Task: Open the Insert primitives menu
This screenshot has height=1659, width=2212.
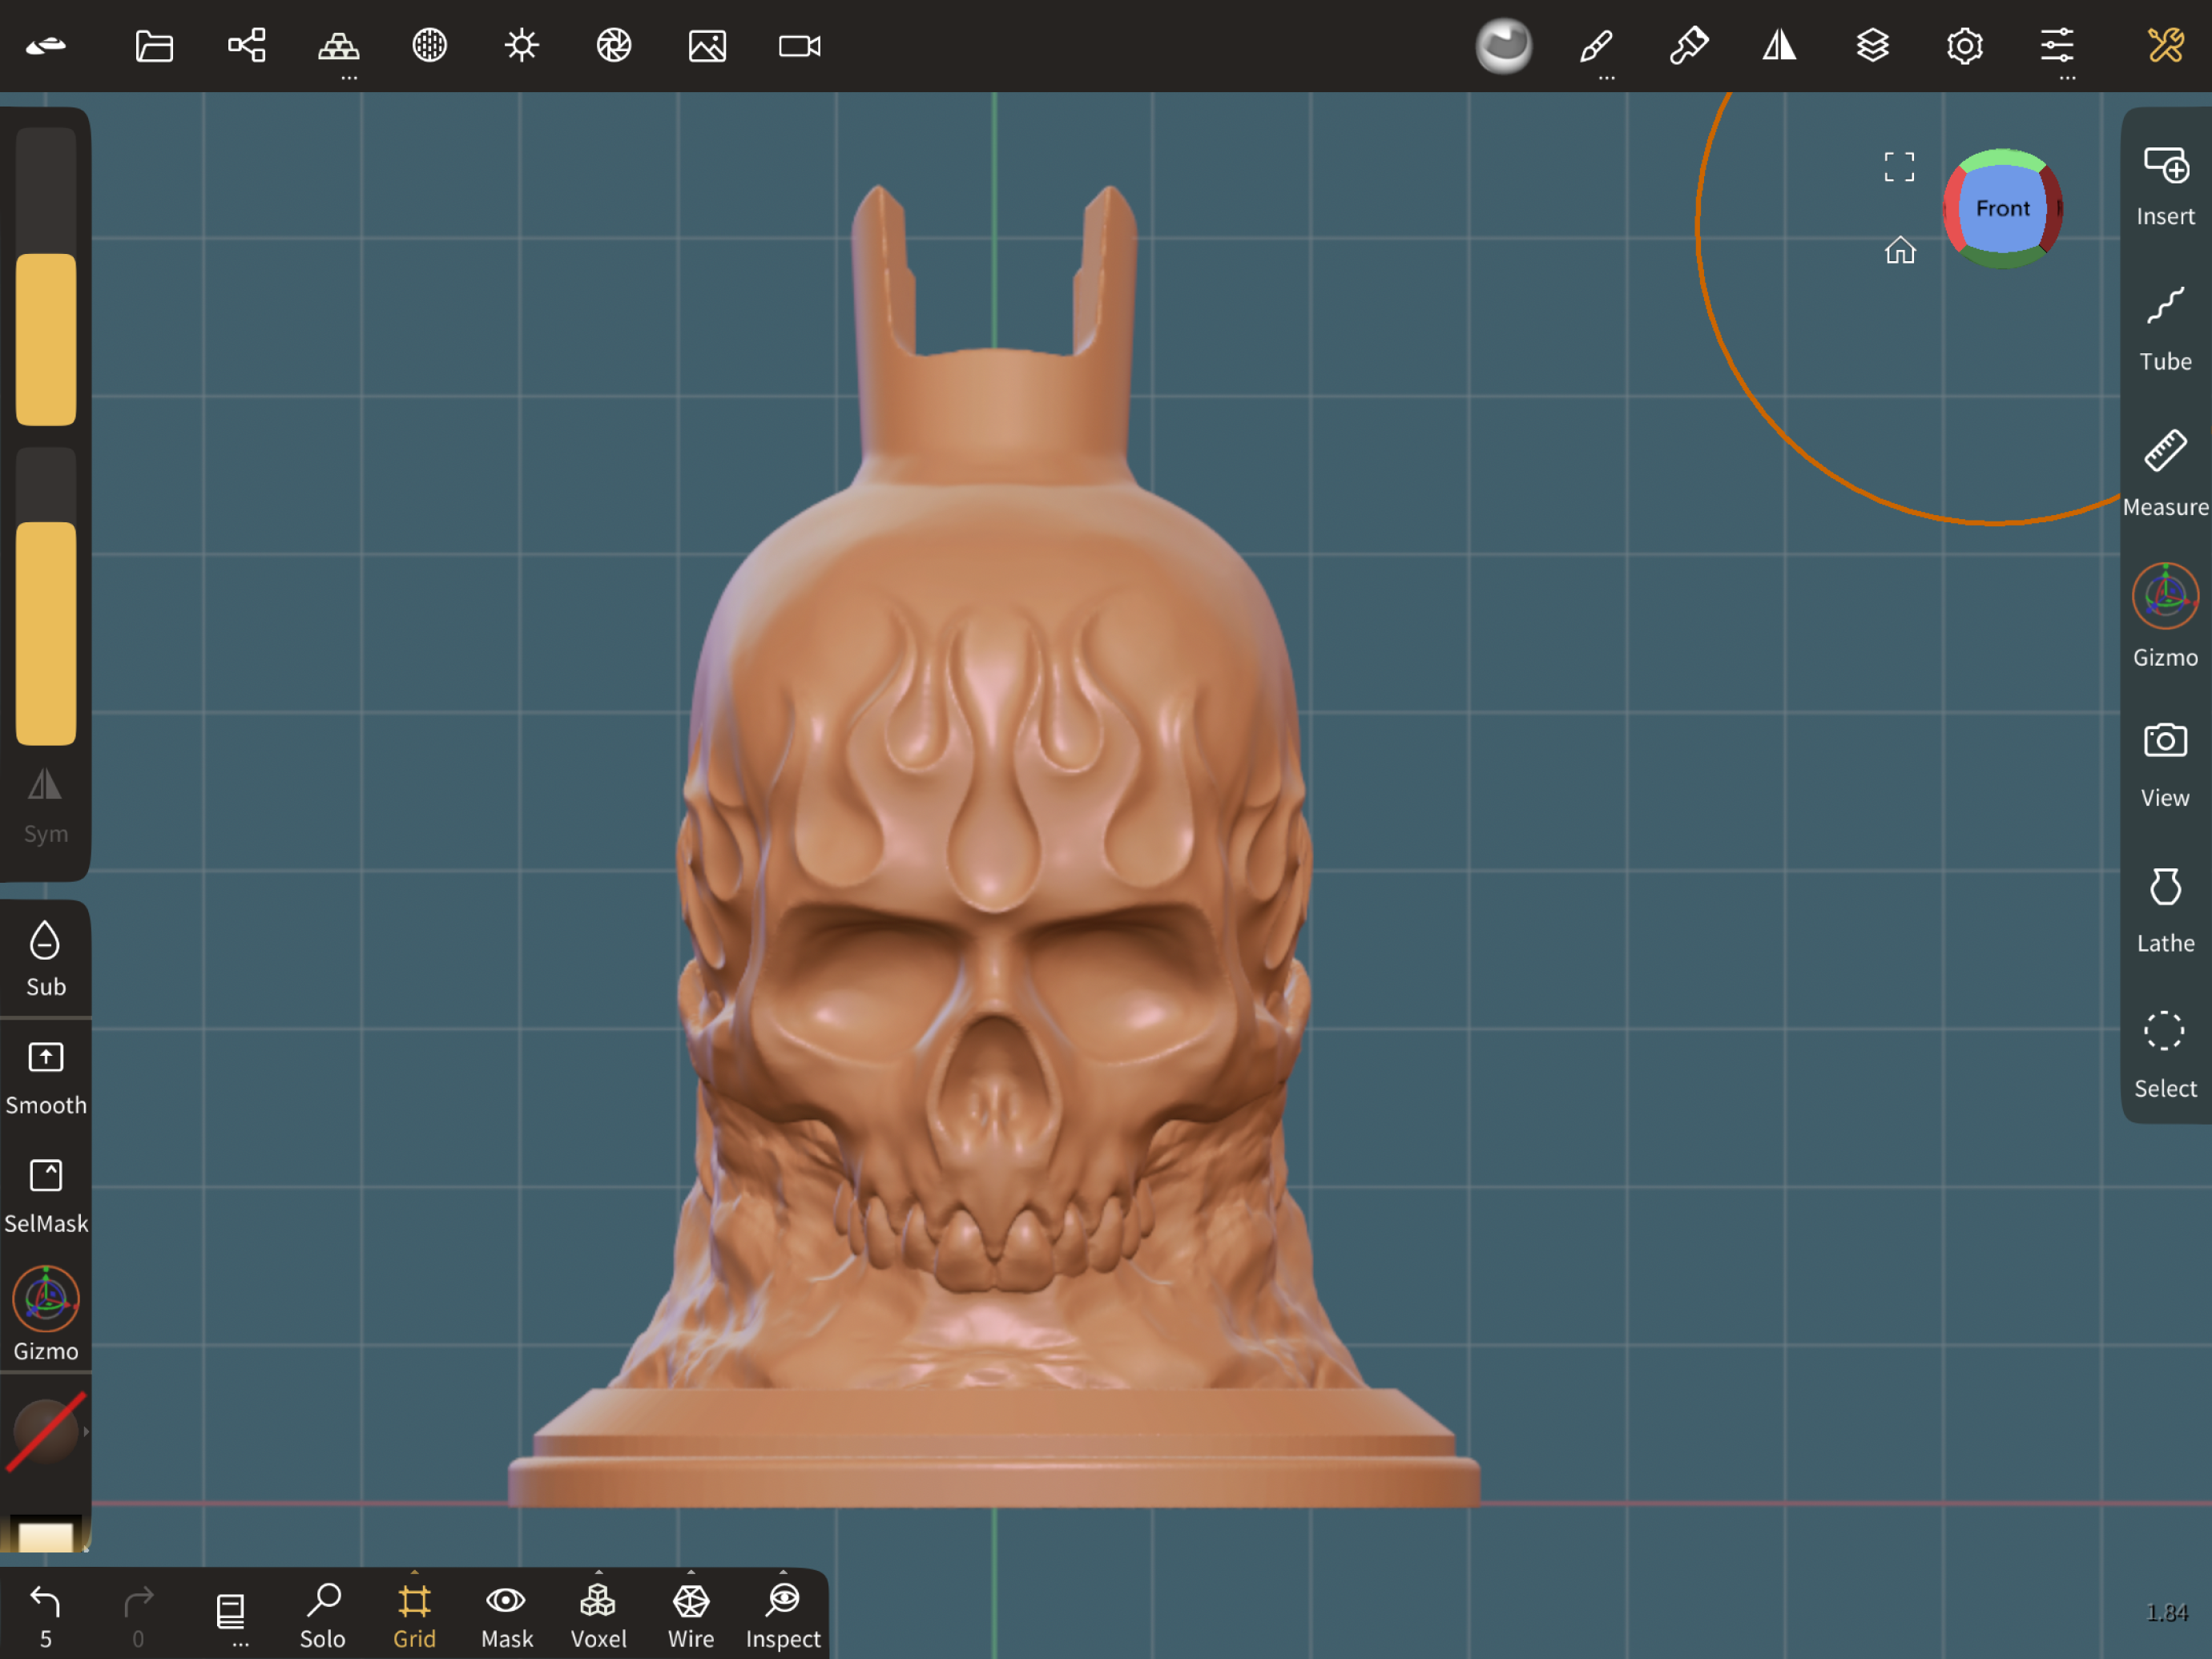Action: point(2164,185)
